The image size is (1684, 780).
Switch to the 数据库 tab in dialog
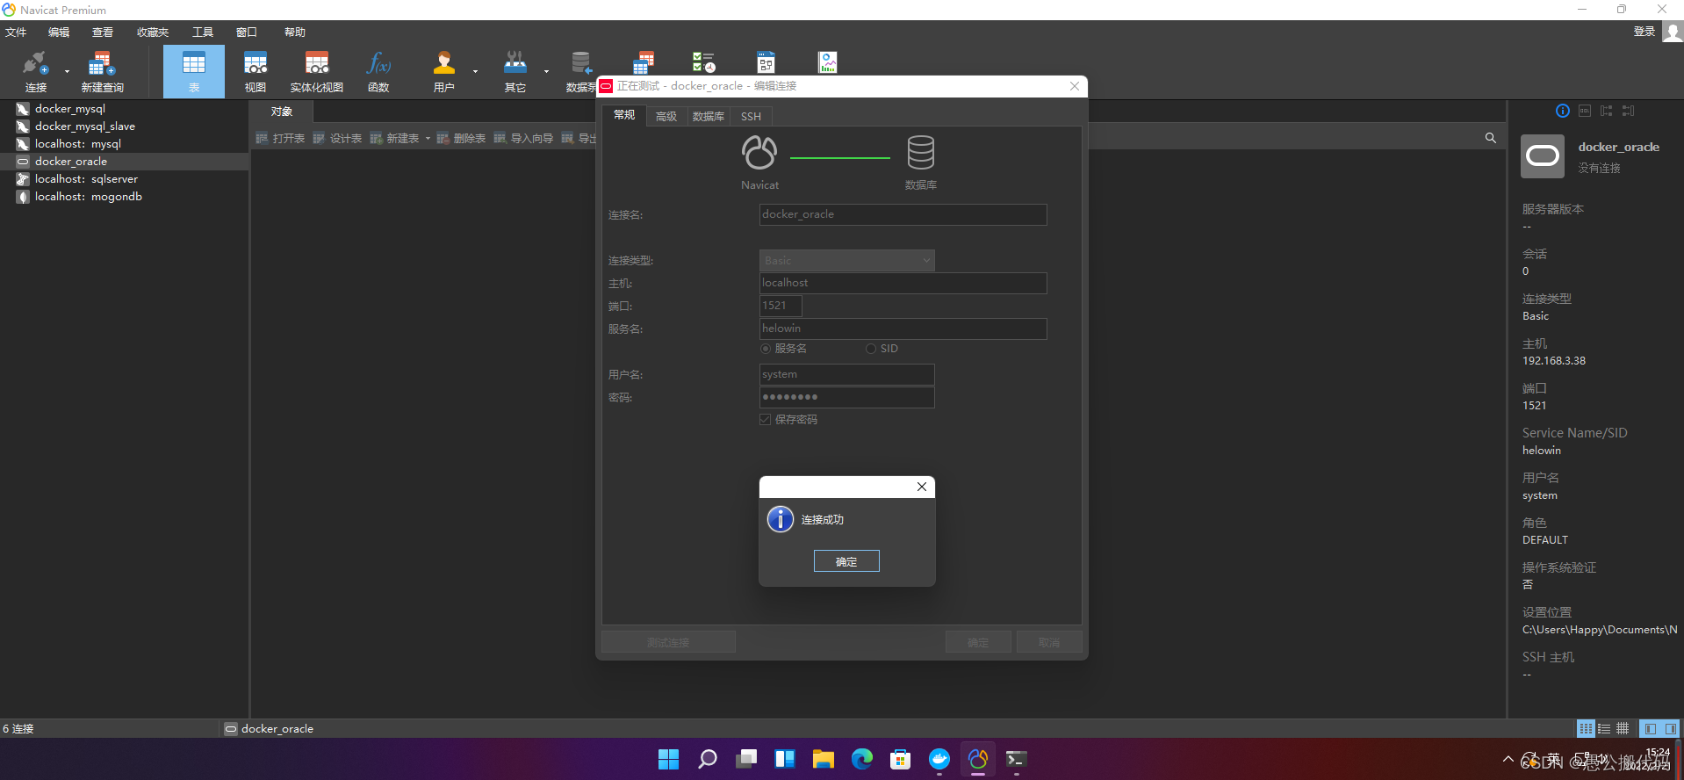[708, 116]
